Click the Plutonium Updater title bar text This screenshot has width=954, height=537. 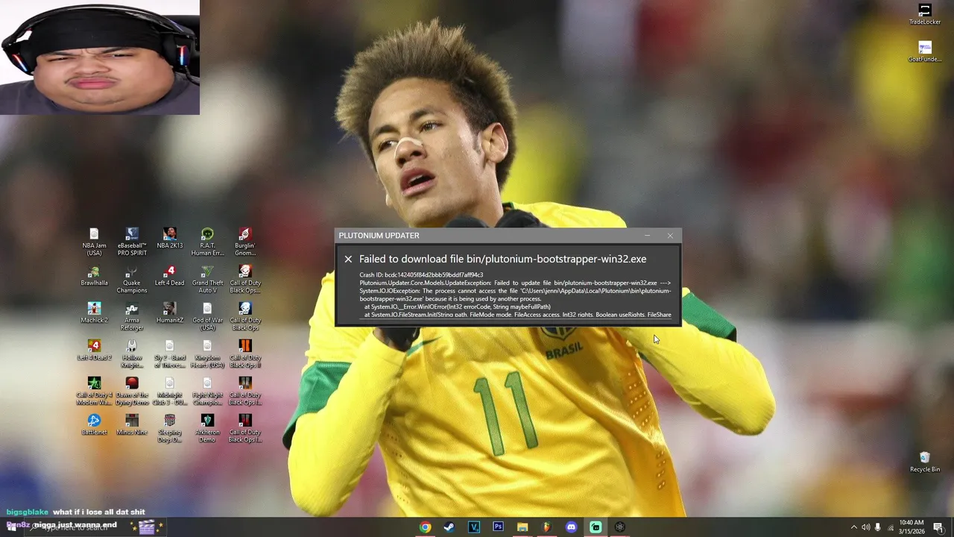click(379, 236)
